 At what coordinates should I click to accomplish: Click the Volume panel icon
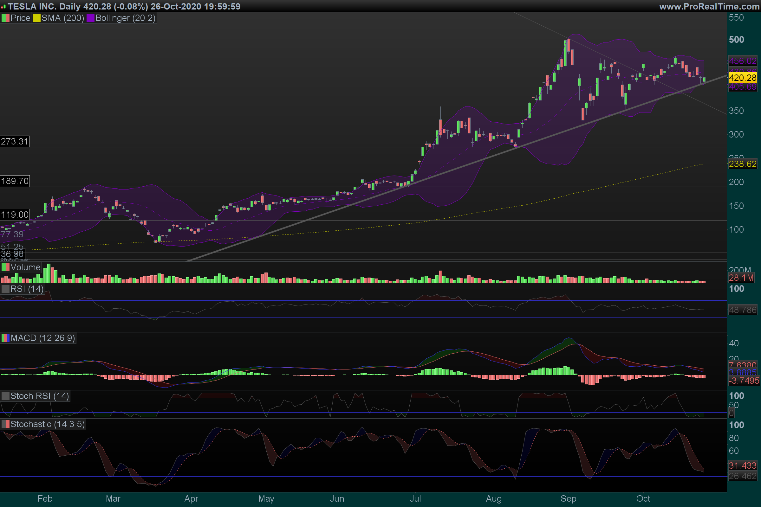coord(5,267)
